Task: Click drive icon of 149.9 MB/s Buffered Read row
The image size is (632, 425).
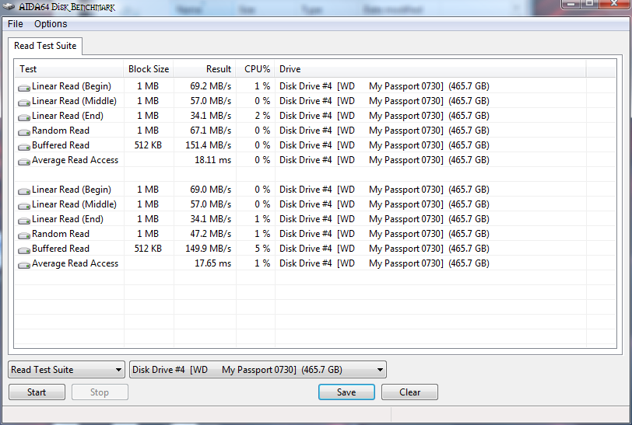Action: [24, 250]
